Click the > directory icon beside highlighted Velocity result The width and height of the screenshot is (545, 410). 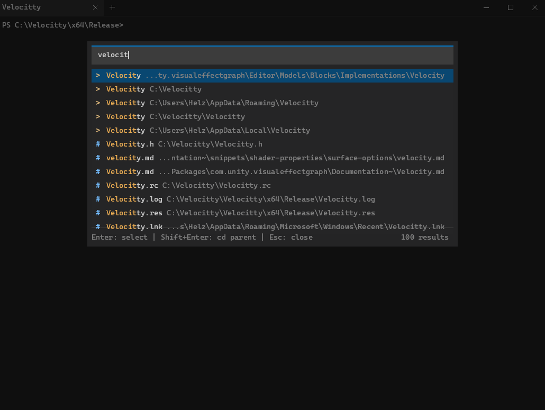[x=97, y=75]
